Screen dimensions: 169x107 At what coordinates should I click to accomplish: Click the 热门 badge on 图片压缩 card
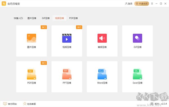pos(44,27)
